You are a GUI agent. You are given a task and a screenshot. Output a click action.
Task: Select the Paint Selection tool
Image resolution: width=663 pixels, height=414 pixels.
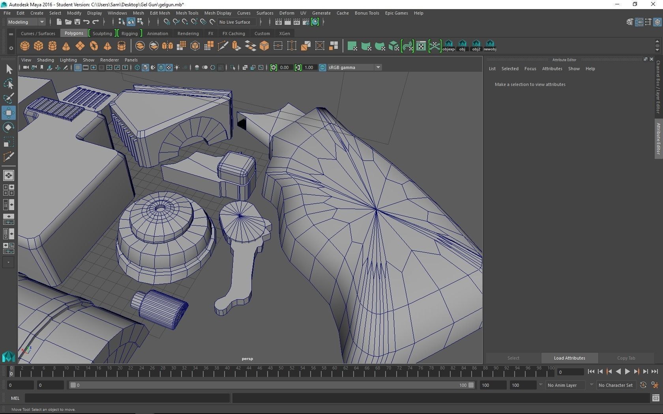[9, 98]
